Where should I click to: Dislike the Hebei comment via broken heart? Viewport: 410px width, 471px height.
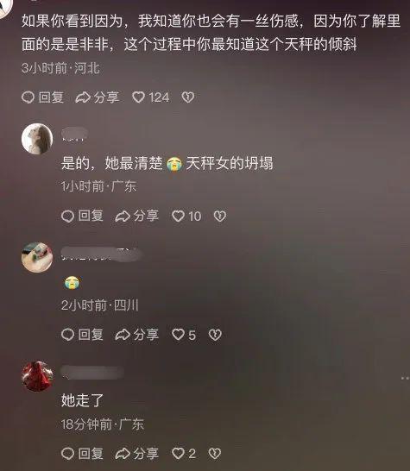(188, 97)
